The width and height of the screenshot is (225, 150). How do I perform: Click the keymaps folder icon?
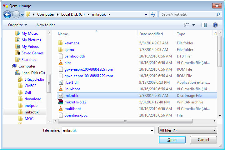pyautogui.click(x=61, y=43)
